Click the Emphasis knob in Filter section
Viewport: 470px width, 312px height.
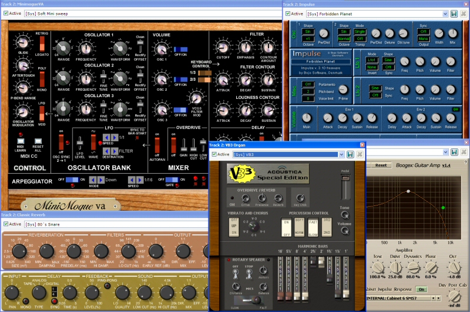tap(246, 48)
